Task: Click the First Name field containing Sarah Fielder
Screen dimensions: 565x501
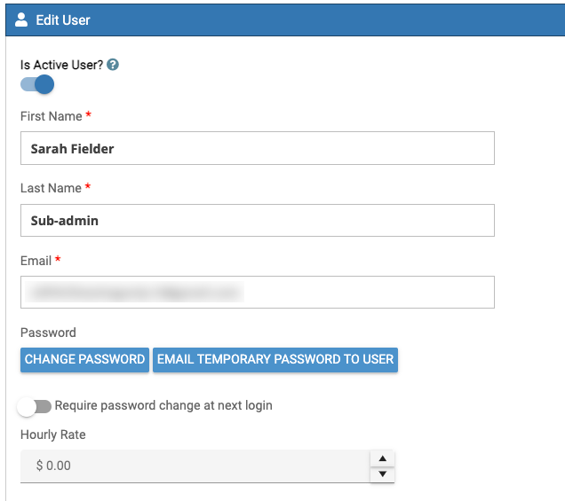Action: [257, 148]
